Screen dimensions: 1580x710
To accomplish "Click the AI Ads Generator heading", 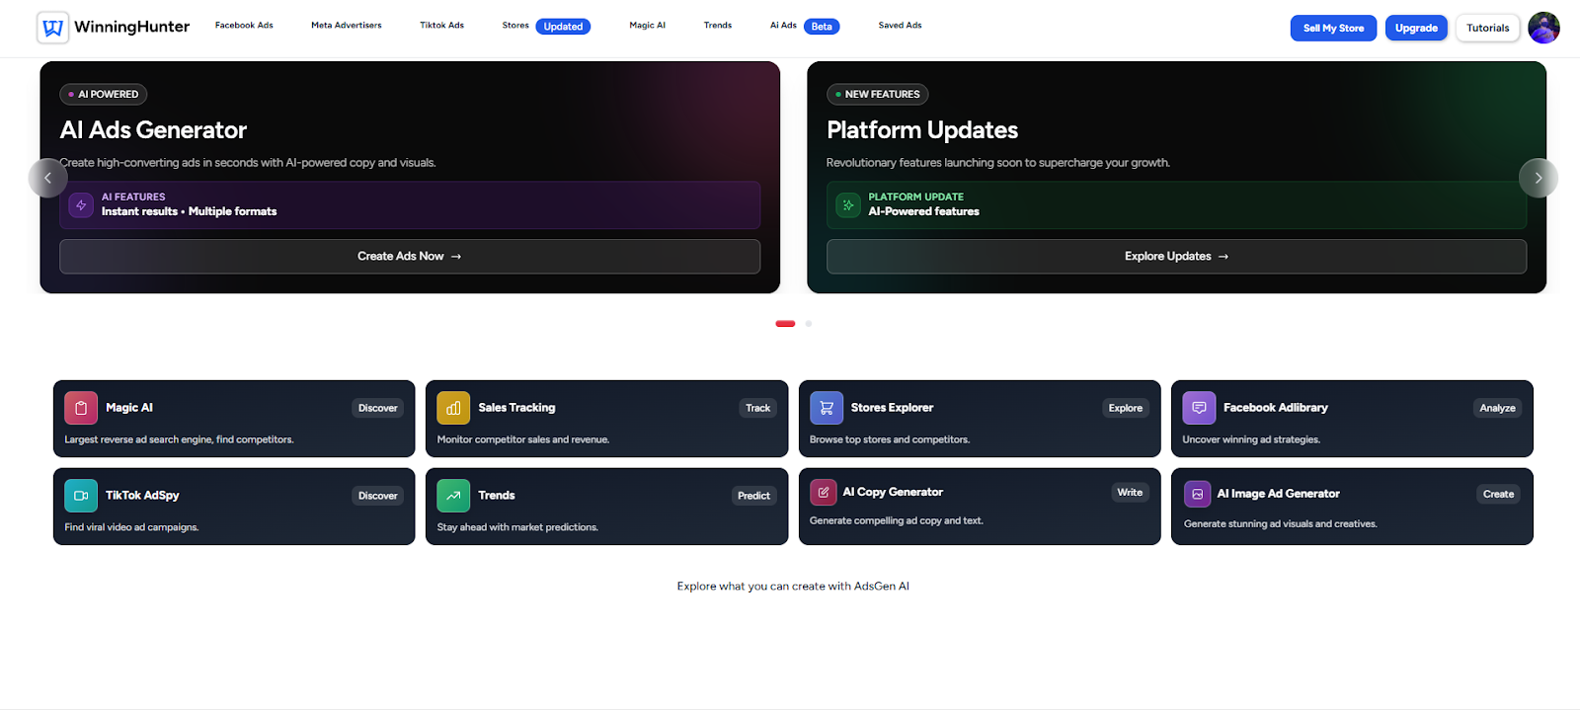I will pos(153,130).
